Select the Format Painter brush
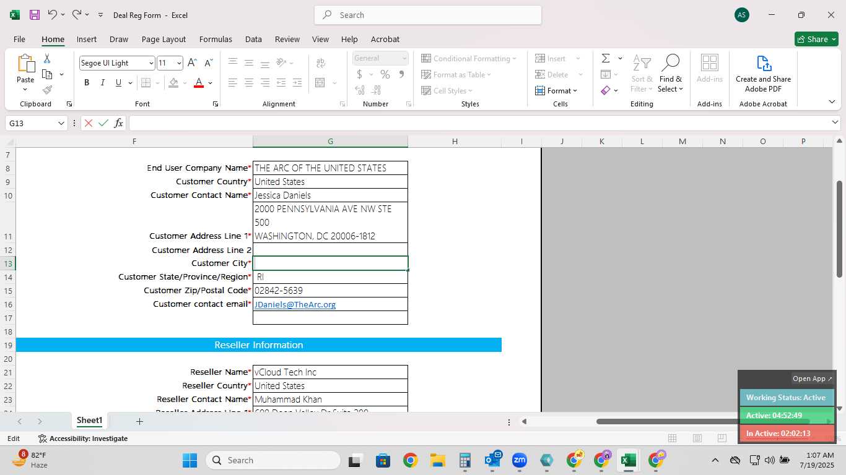The height and width of the screenshot is (475, 846). click(x=47, y=90)
